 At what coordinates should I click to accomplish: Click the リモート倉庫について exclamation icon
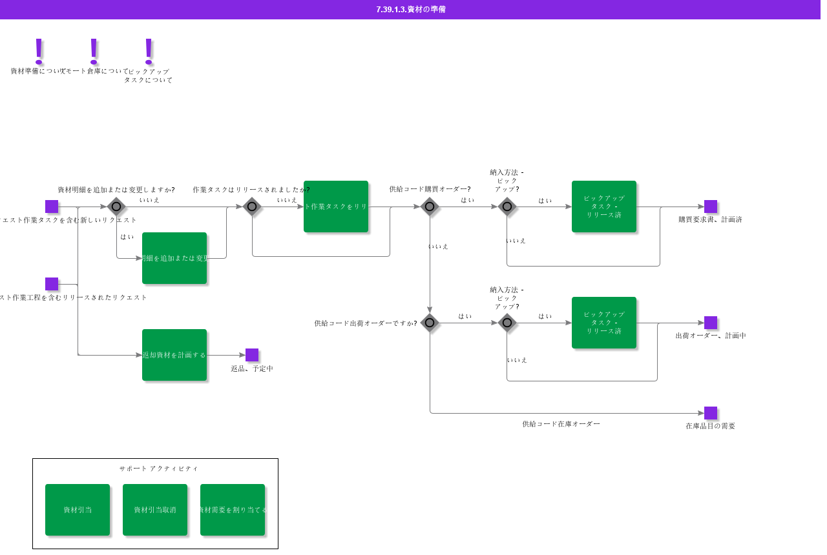tap(94, 51)
